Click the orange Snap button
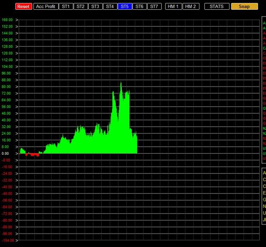The width and height of the screenshot is (266, 247). [x=244, y=7]
